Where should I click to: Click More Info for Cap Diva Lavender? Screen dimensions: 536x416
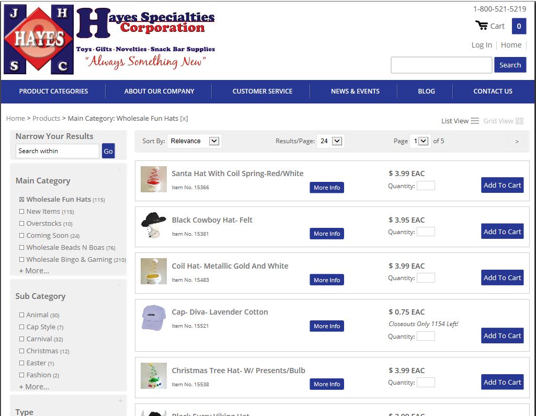tap(327, 326)
